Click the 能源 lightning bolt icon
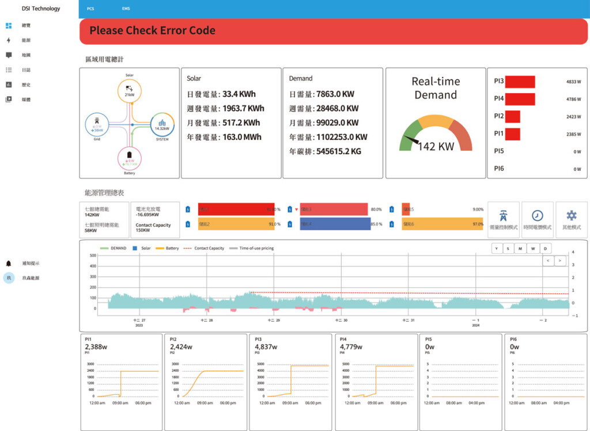The height and width of the screenshot is (431, 590). click(x=9, y=40)
